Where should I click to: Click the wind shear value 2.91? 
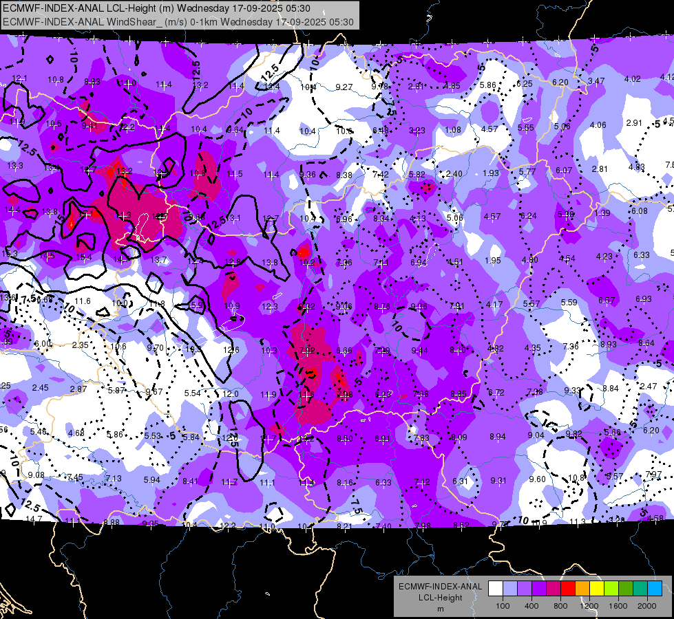click(x=634, y=123)
